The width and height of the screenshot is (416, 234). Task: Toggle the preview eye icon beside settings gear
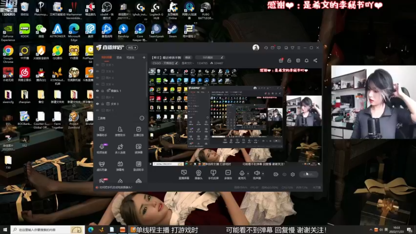pos(284,174)
